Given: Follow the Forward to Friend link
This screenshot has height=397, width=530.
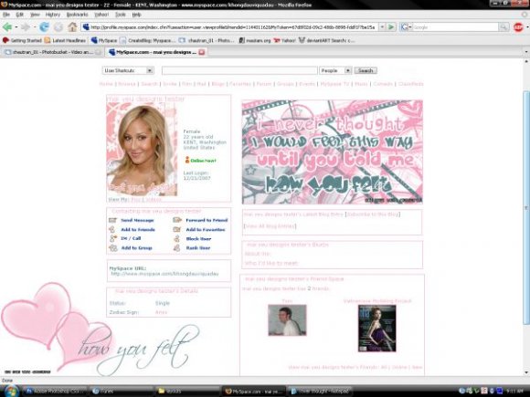Looking at the screenshot, I should [207, 221].
